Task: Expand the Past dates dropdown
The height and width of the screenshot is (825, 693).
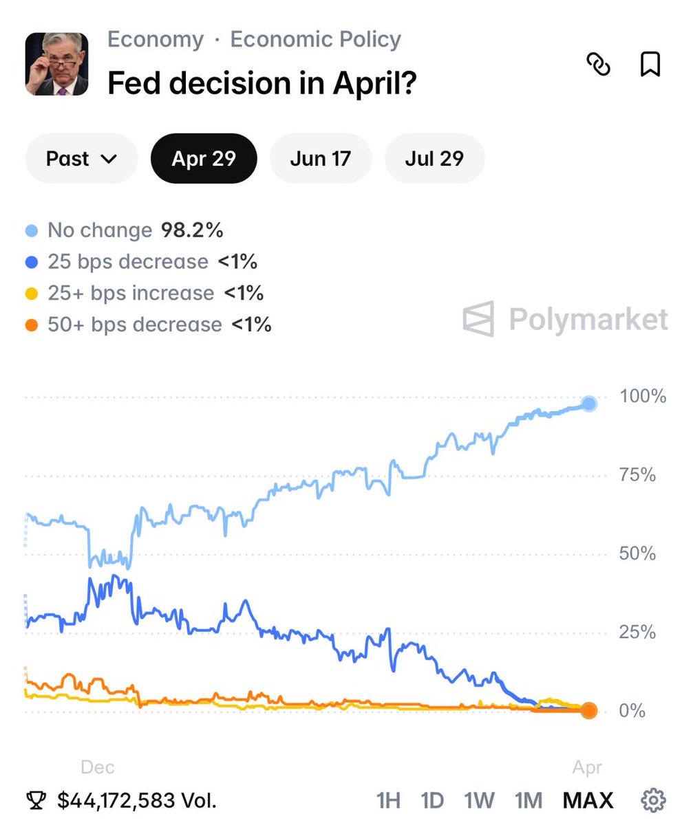Action: pos(81,159)
